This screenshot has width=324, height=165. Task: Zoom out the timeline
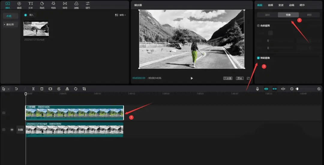point(292,89)
